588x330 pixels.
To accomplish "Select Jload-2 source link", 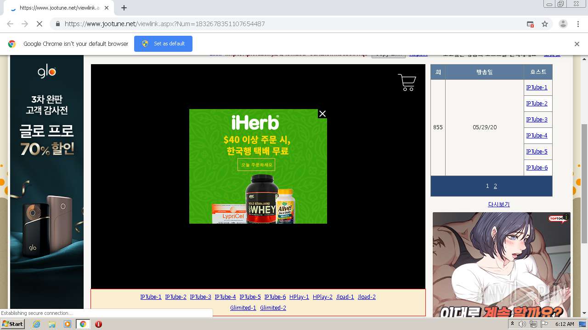I will coord(367,297).
